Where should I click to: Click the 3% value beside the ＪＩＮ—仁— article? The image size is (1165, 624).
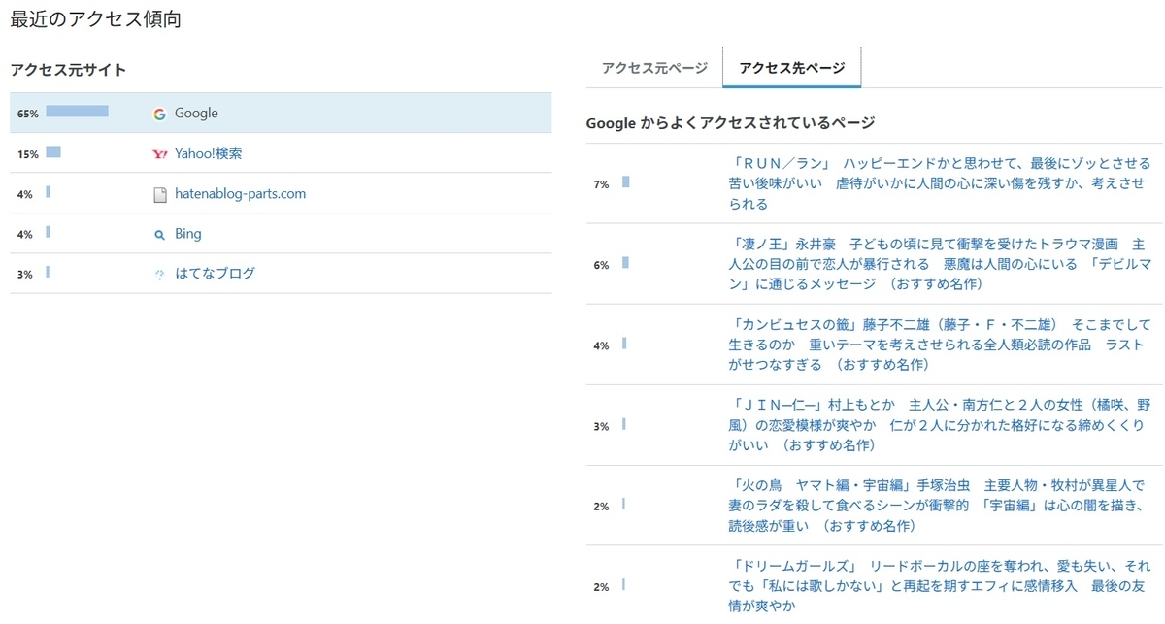[x=601, y=426]
